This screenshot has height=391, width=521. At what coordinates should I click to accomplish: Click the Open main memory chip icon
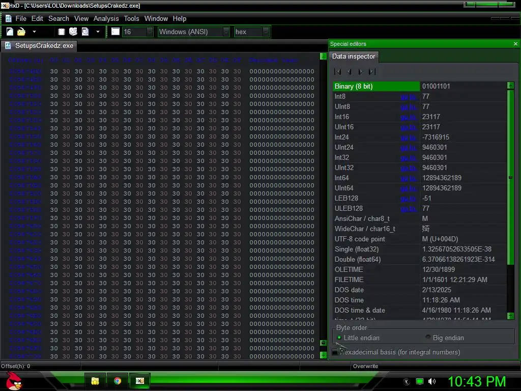pos(61,32)
